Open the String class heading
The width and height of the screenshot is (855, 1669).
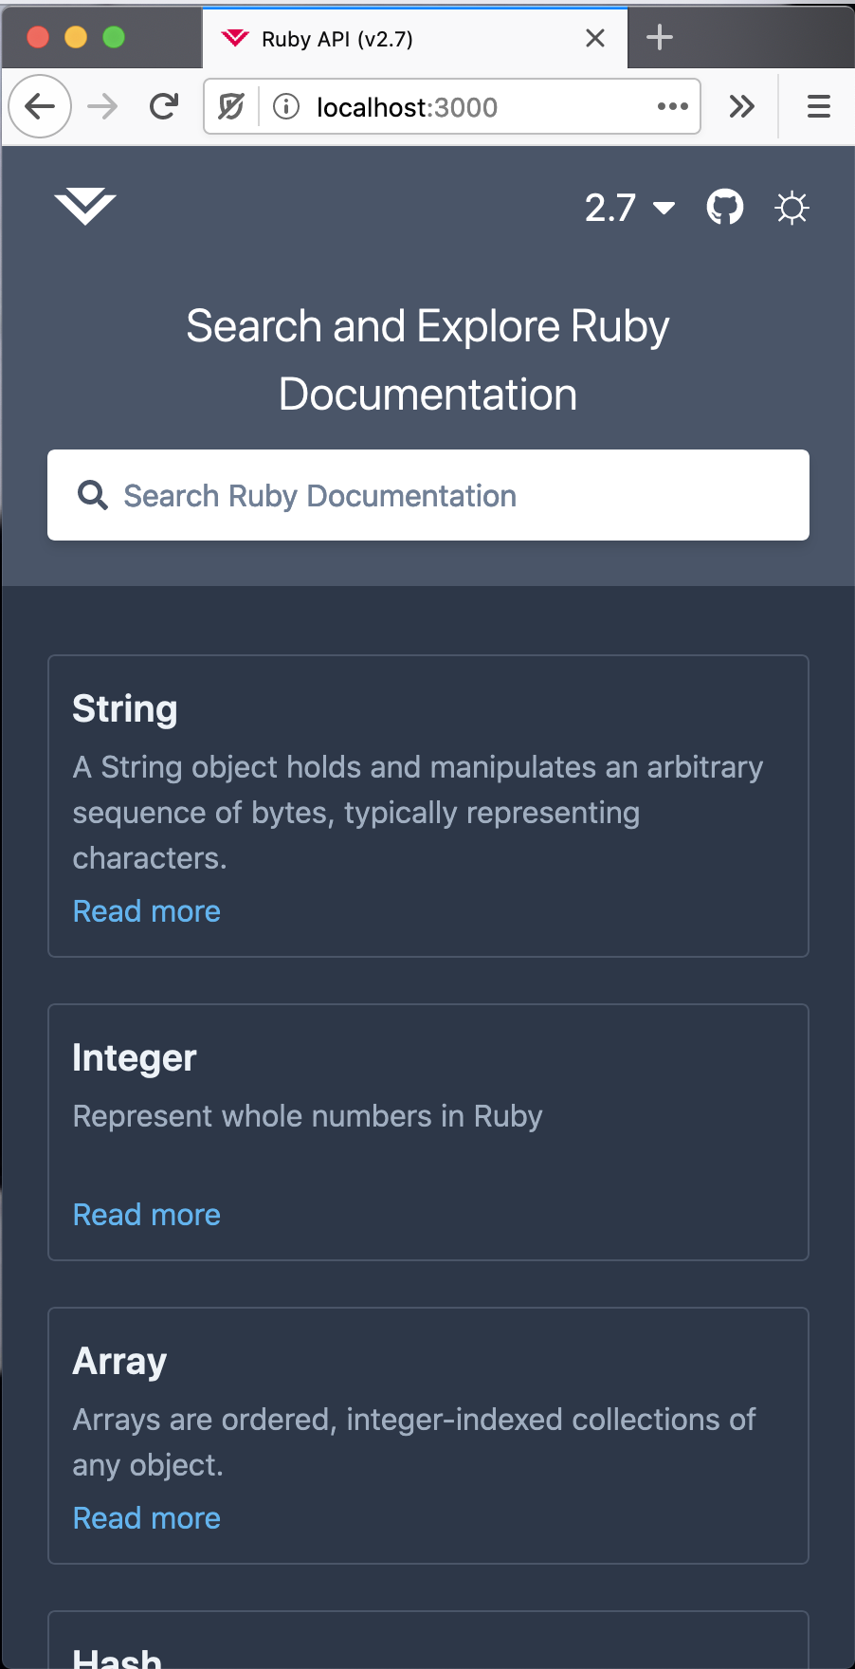coord(125,709)
